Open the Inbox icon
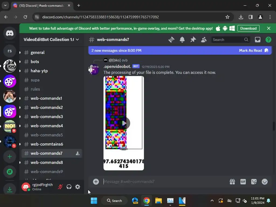Viewport: 276px width, 207px height. point(257,40)
